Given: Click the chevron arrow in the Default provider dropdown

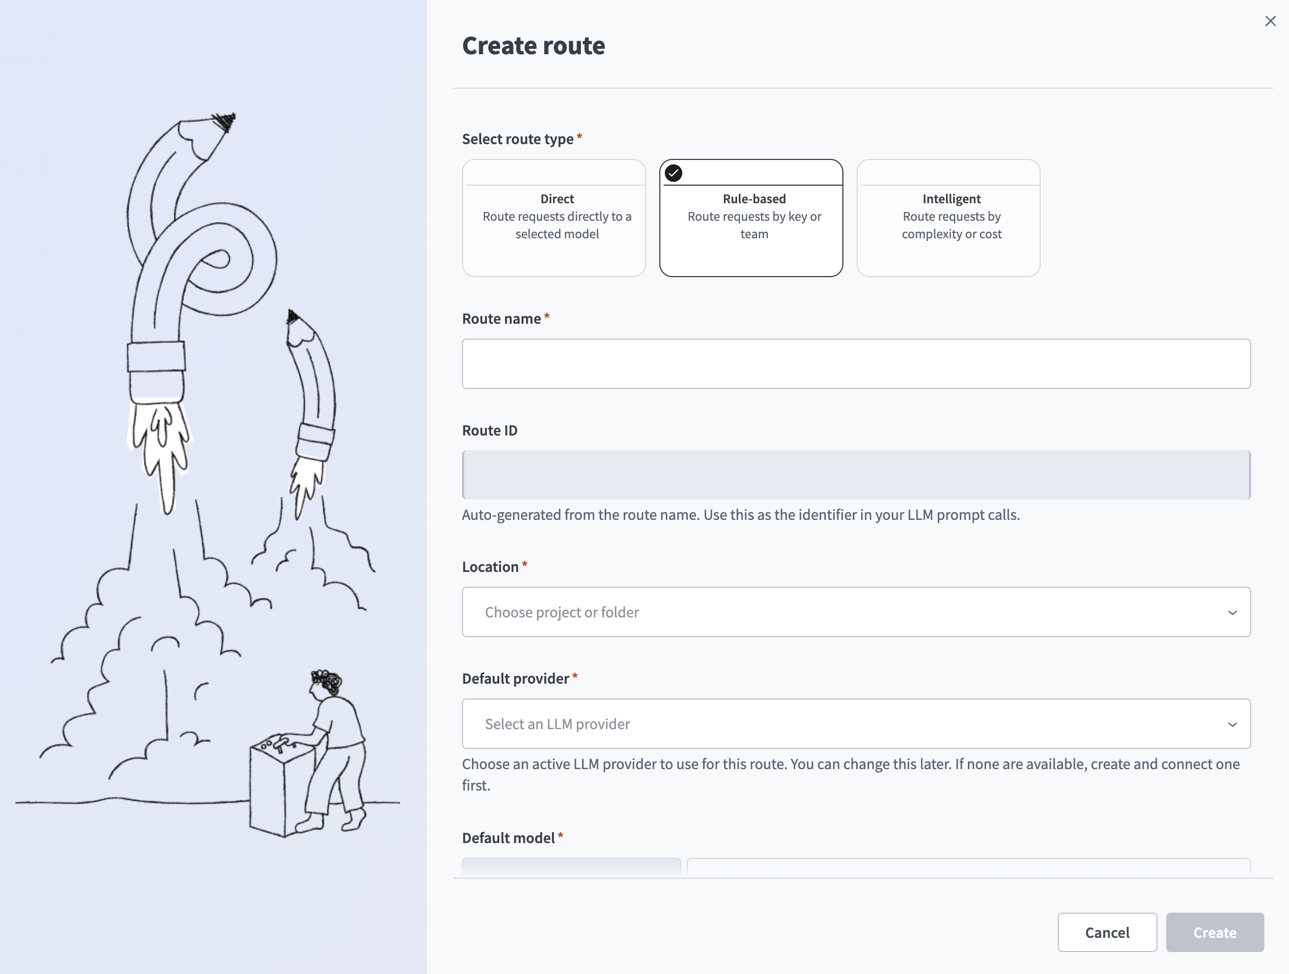Looking at the screenshot, I should (x=1232, y=724).
